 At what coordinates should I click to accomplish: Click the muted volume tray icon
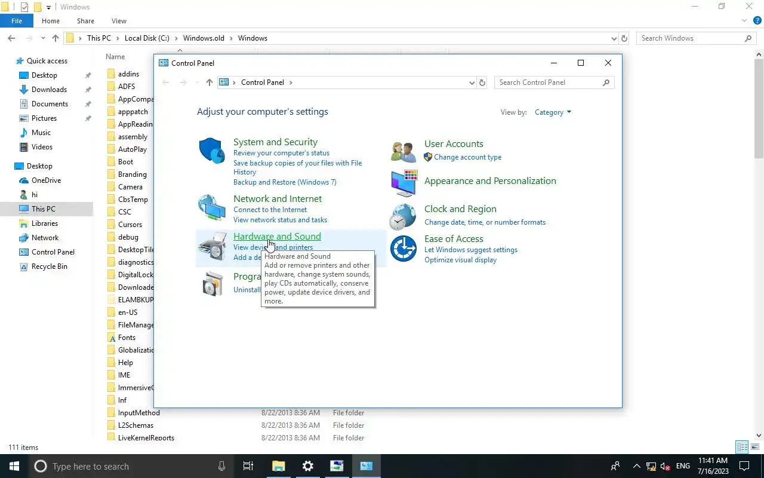[x=665, y=466]
